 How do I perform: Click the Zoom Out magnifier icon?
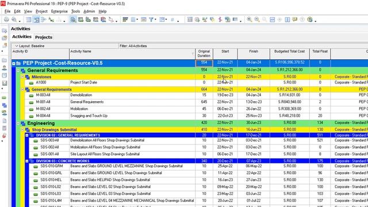(257, 20)
